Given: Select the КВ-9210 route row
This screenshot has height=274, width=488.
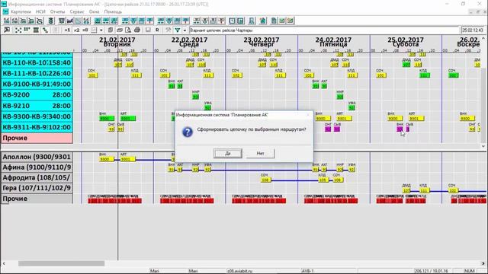Looking at the screenshot, I should tap(37, 106).
